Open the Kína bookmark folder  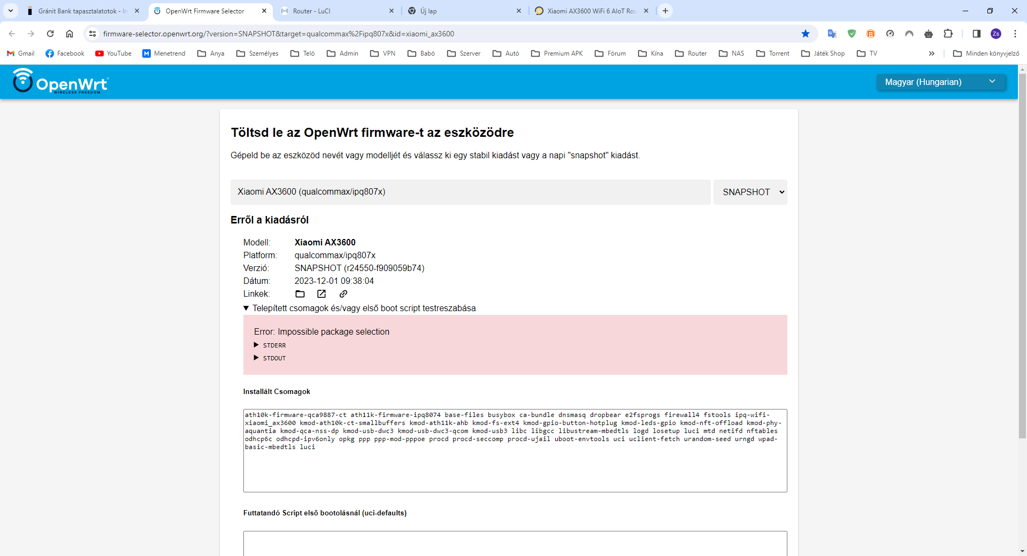click(x=650, y=53)
